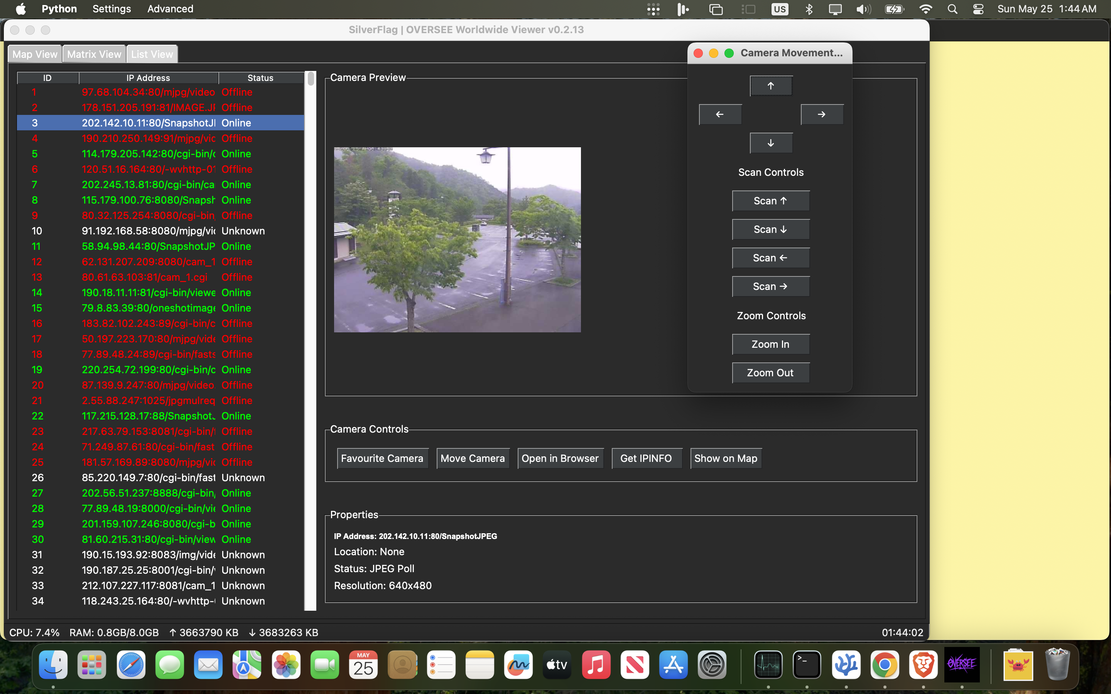Pan camera right with the right arrow button
The image size is (1111, 694).
822,114
